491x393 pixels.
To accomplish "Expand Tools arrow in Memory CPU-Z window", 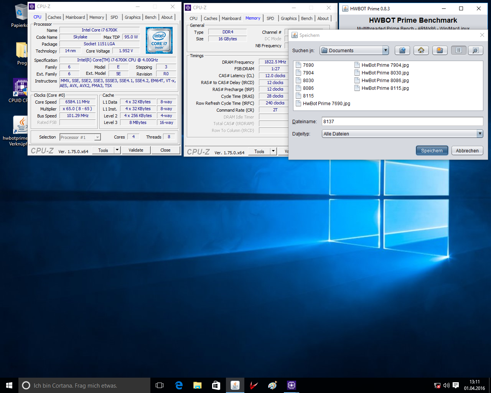I will tap(273, 151).
